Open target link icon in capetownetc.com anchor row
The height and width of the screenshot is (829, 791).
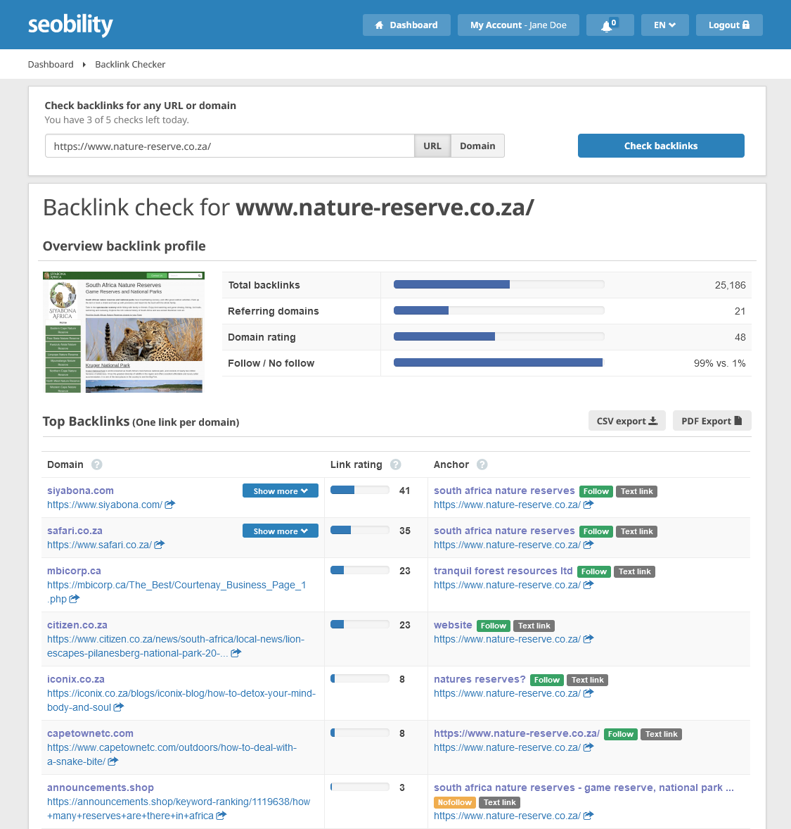588,747
